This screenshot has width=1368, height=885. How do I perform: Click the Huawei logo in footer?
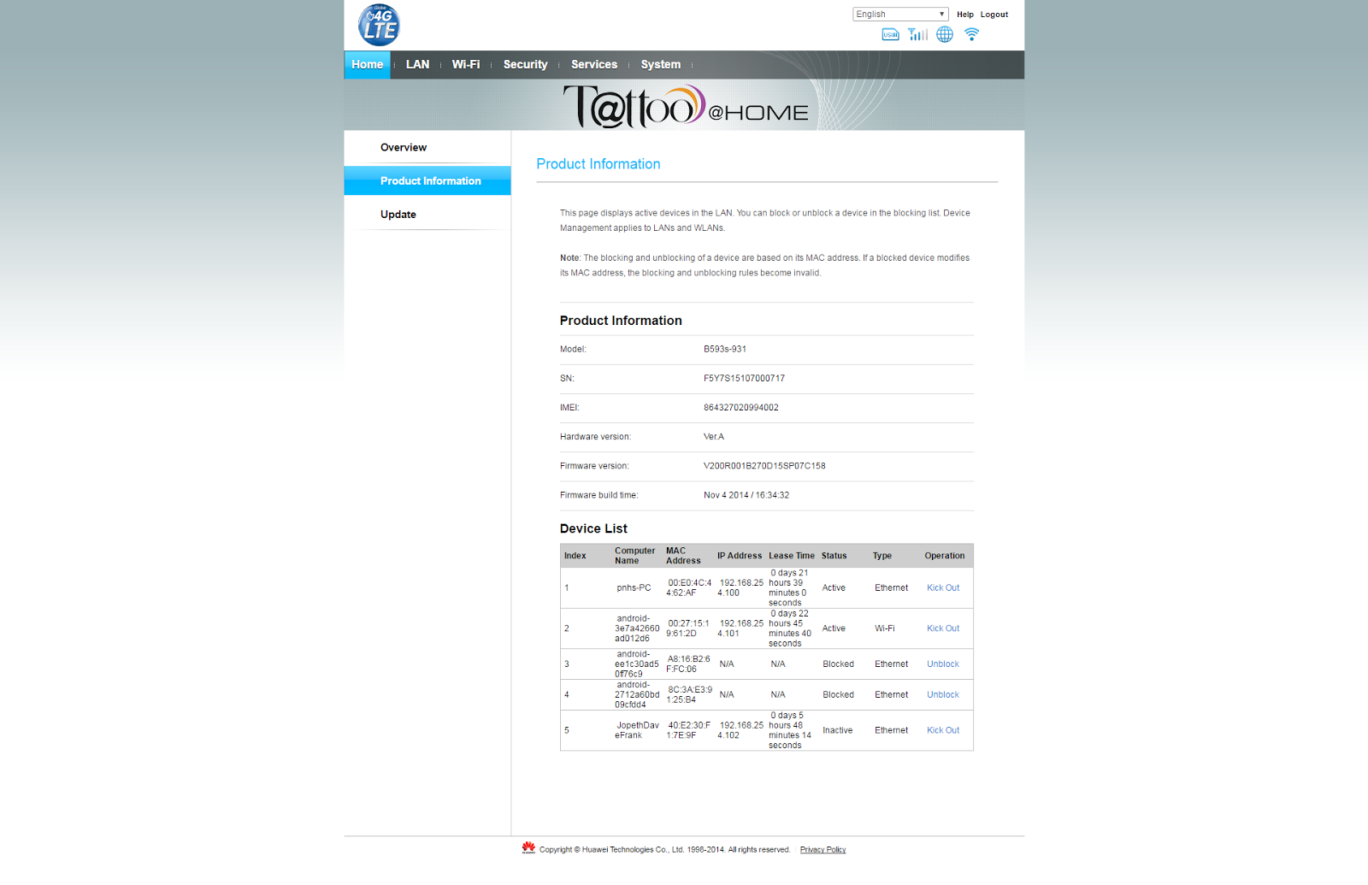[x=528, y=847]
